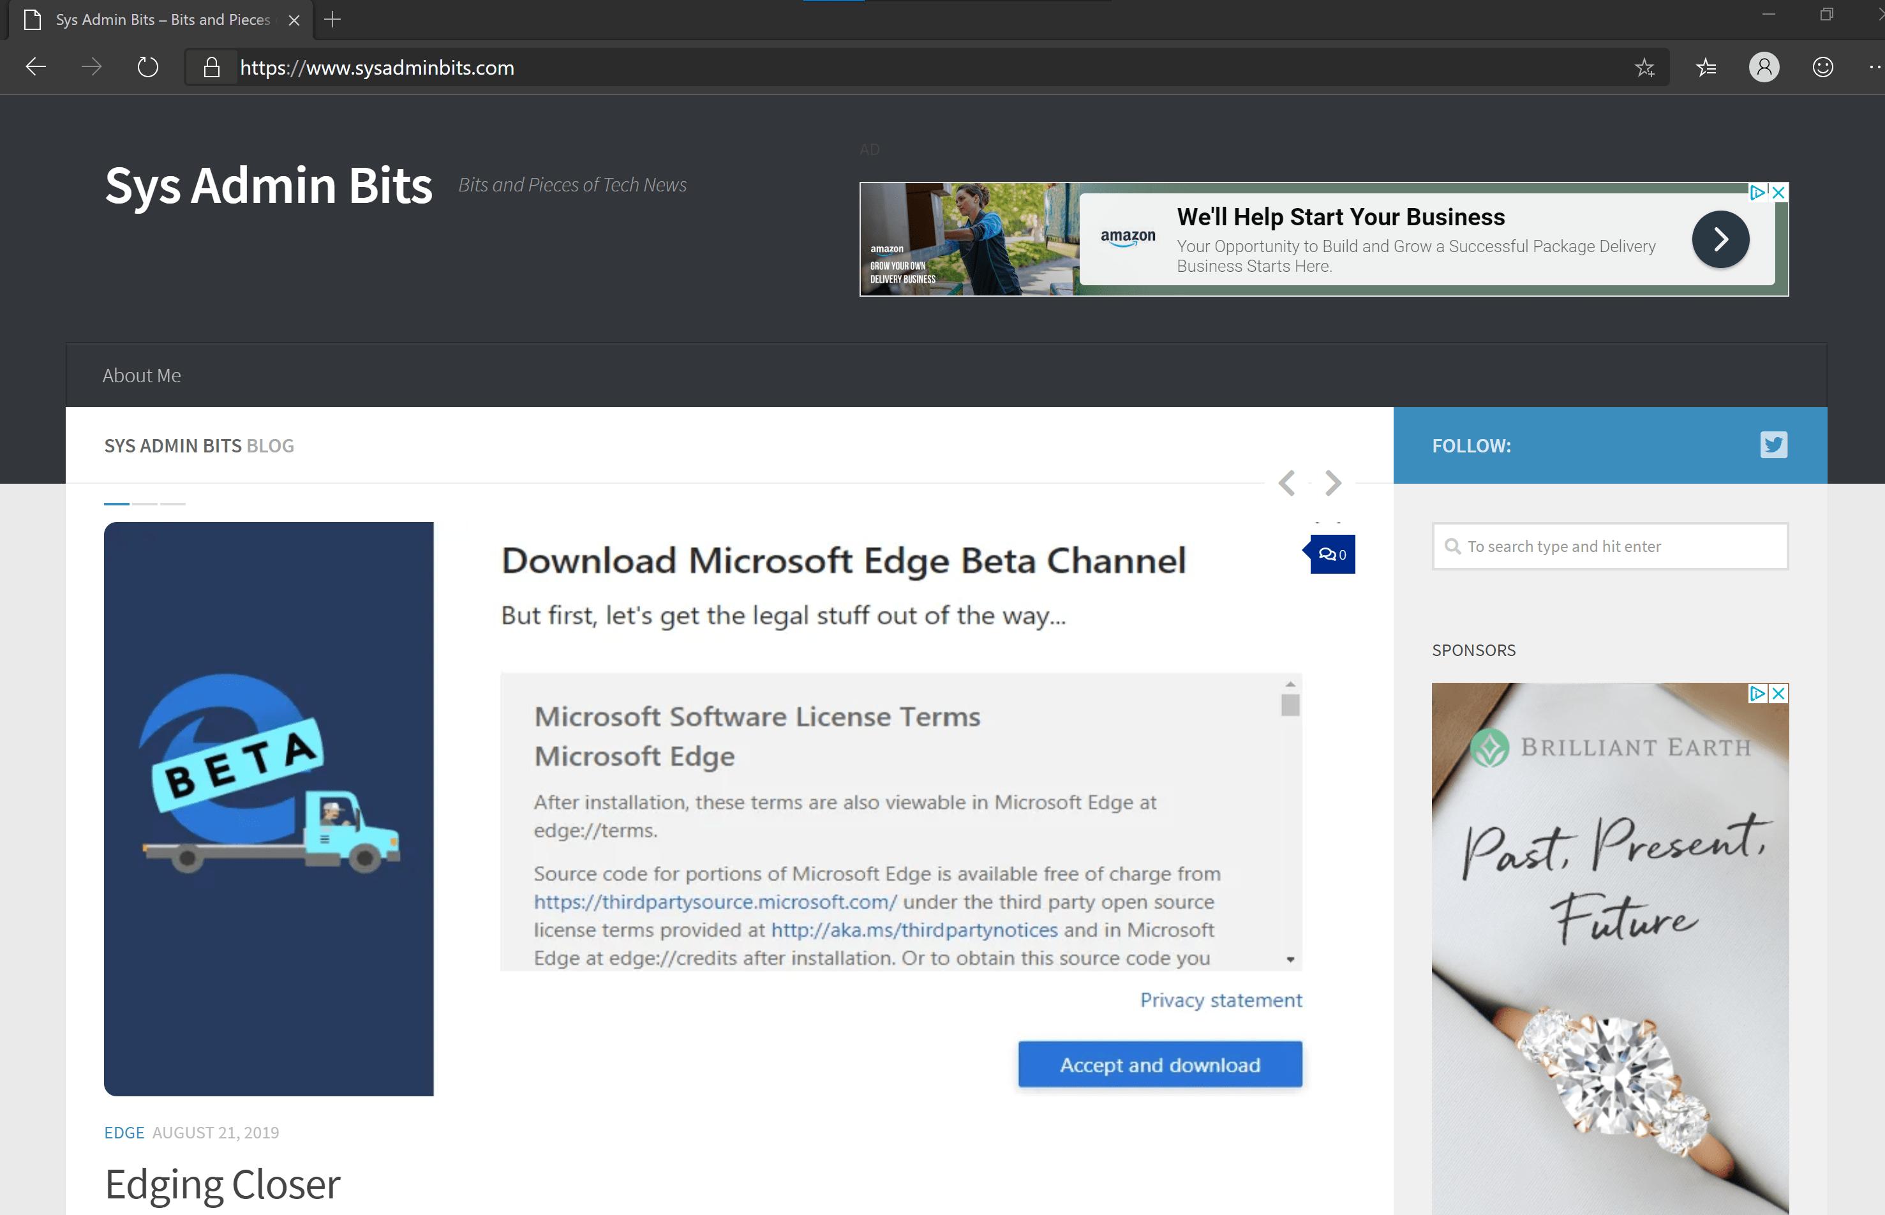Click the comment count bubble

(1332, 555)
